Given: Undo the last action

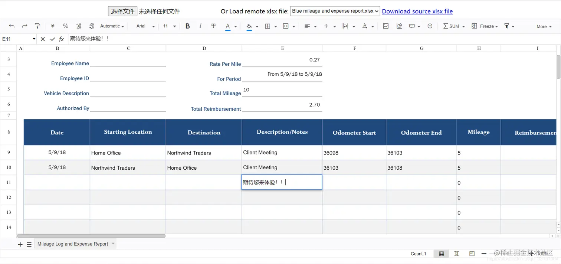Looking at the screenshot, I should click(12, 26).
